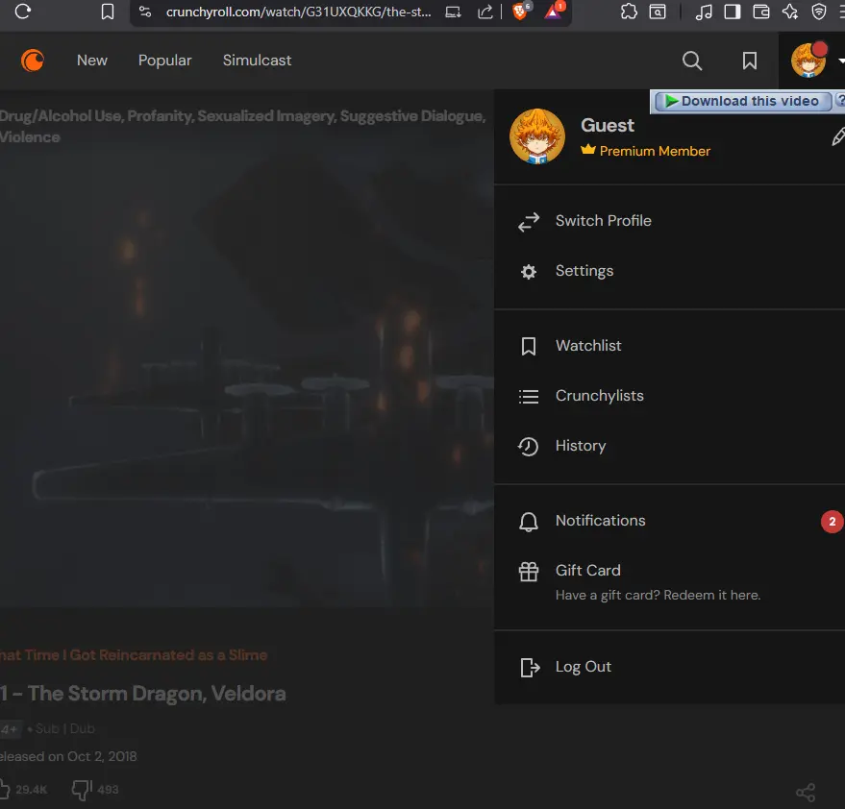The width and height of the screenshot is (845, 809).
Task: Open That Time I Got Reincarnated series link
Action: 134,655
